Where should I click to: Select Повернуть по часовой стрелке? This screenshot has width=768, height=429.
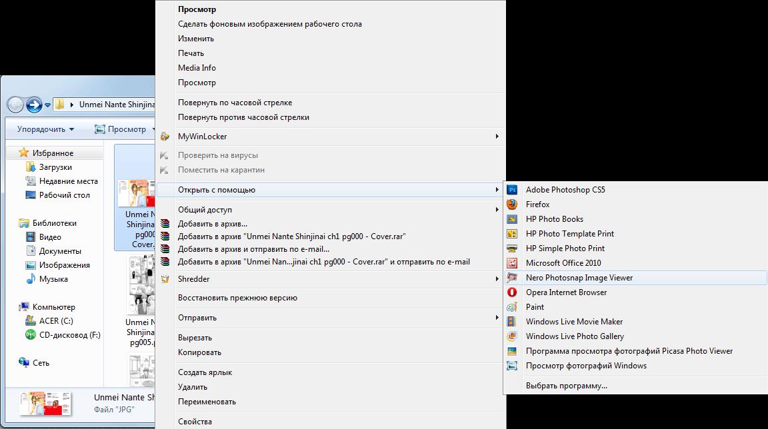coord(331,103)
